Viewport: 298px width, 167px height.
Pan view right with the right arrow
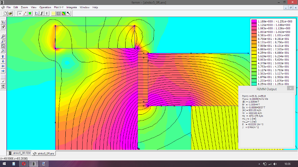3,71
